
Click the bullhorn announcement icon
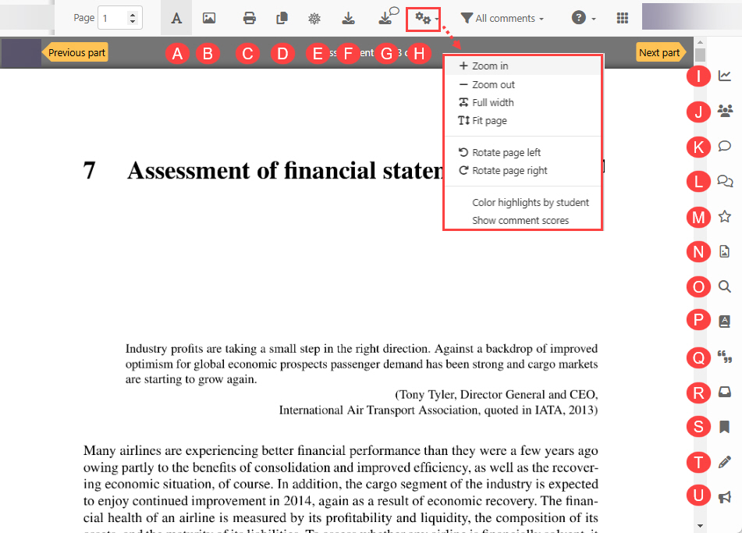pyautogui.click(x=725, y=497)
